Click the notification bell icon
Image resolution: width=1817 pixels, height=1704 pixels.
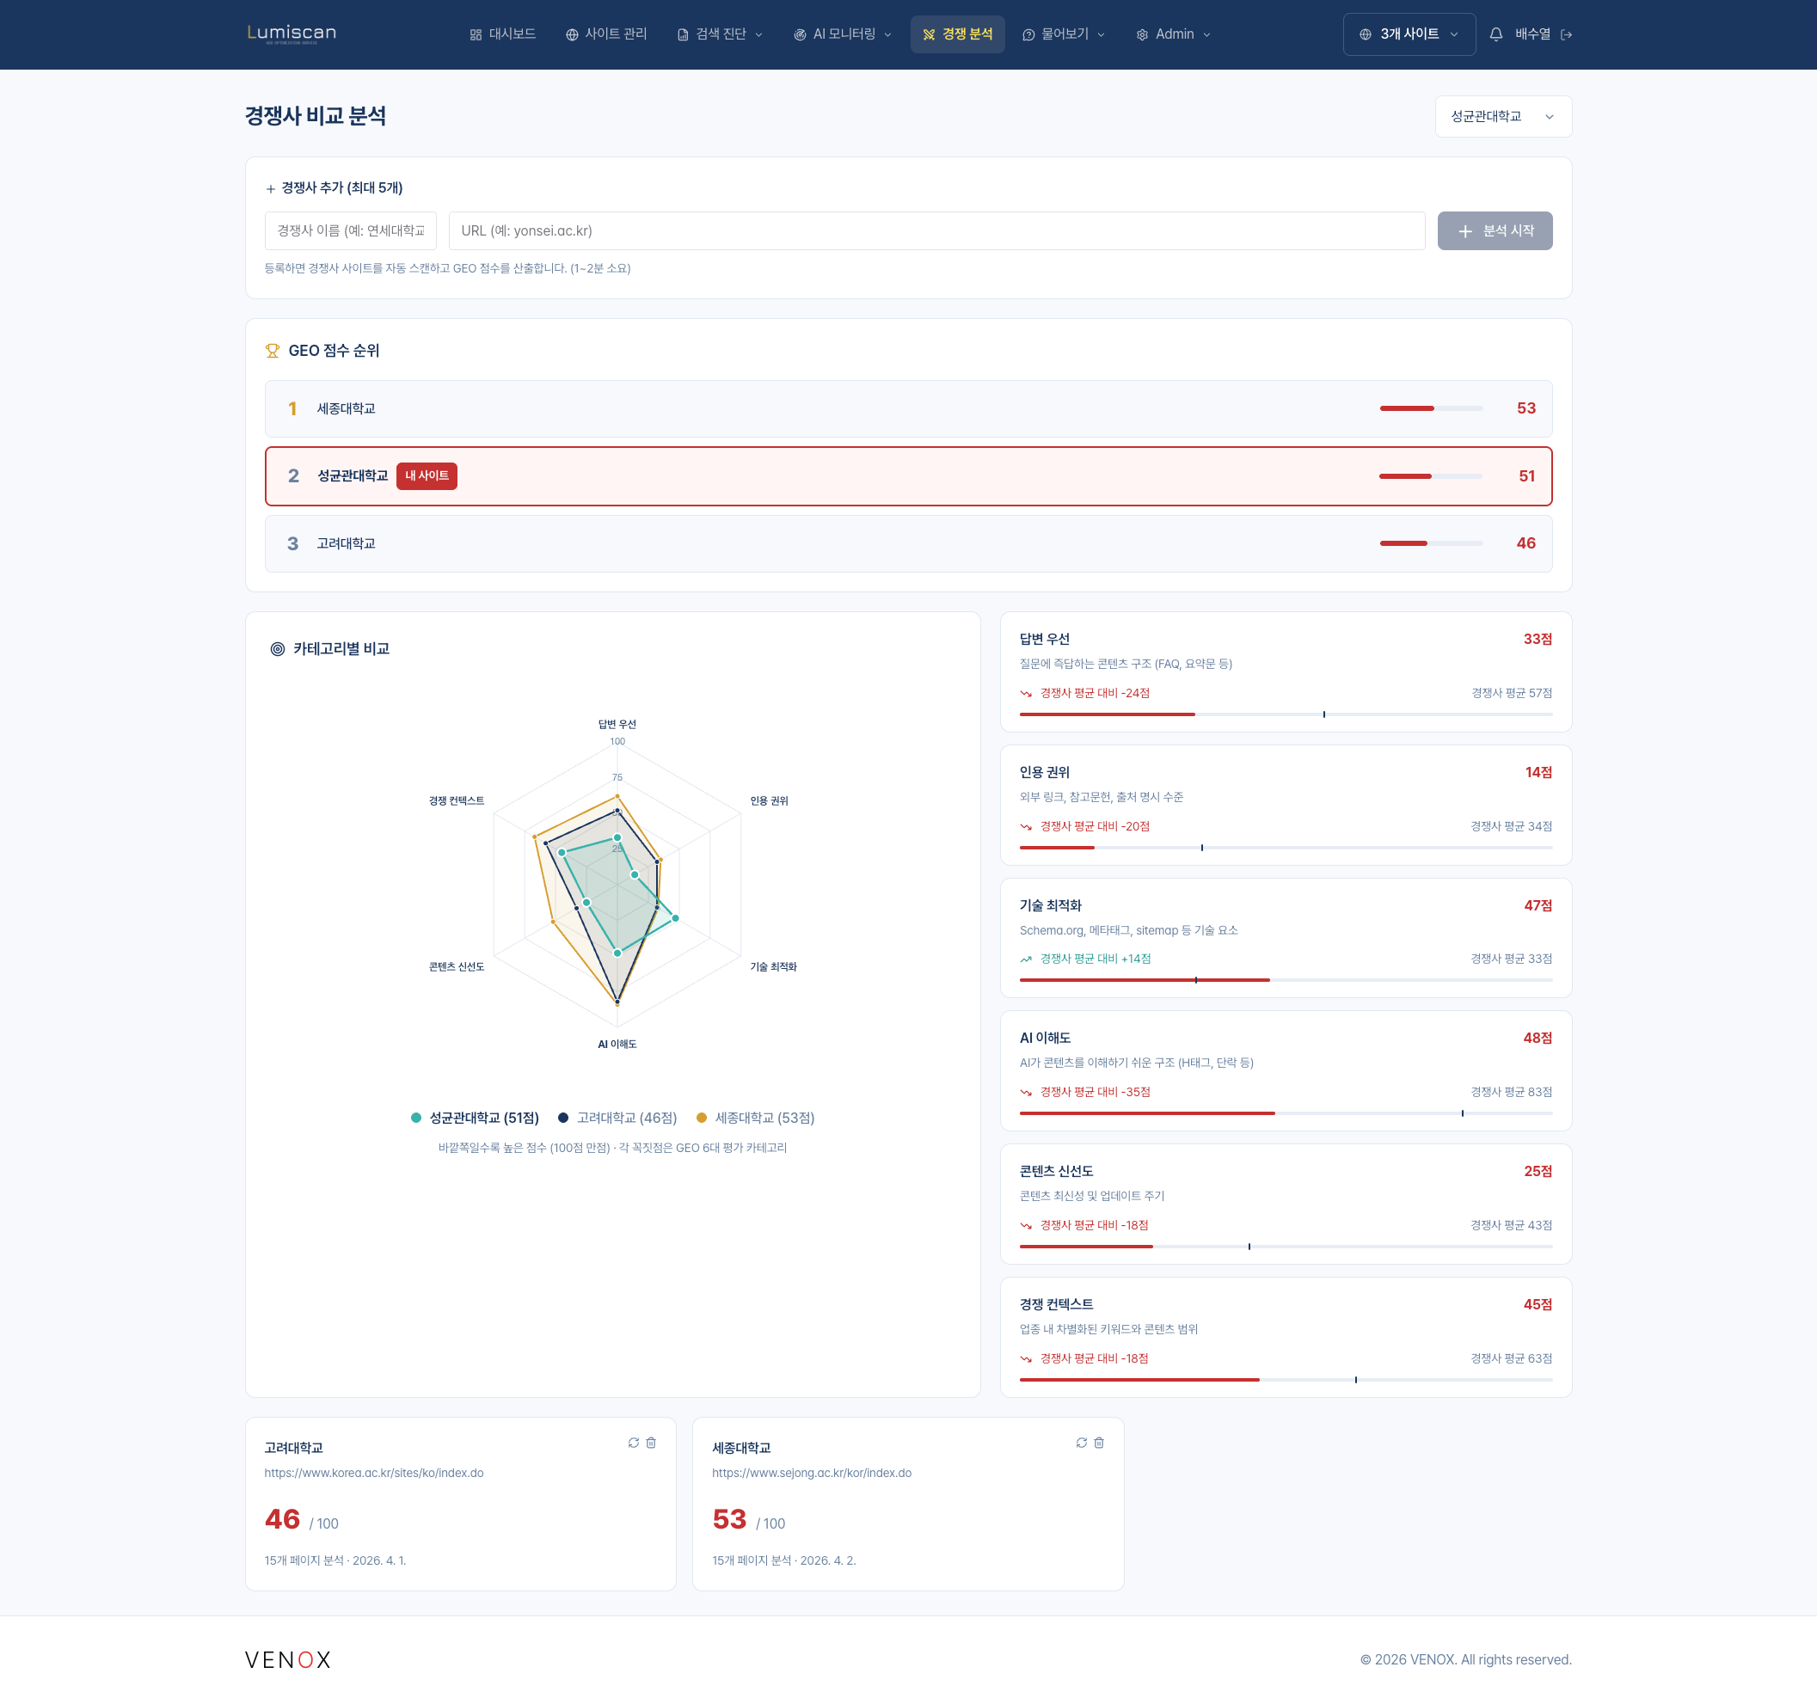pyautogui.click(x=1495, y=34)
